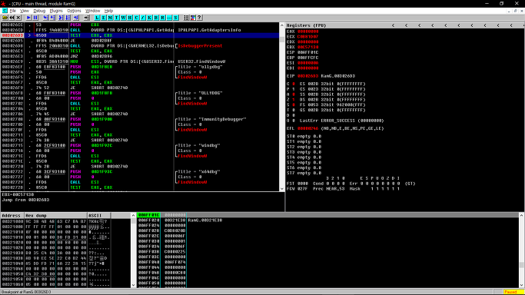Open the Debug menu
This screenshot has height=295, width=525.
coord(39,11)
